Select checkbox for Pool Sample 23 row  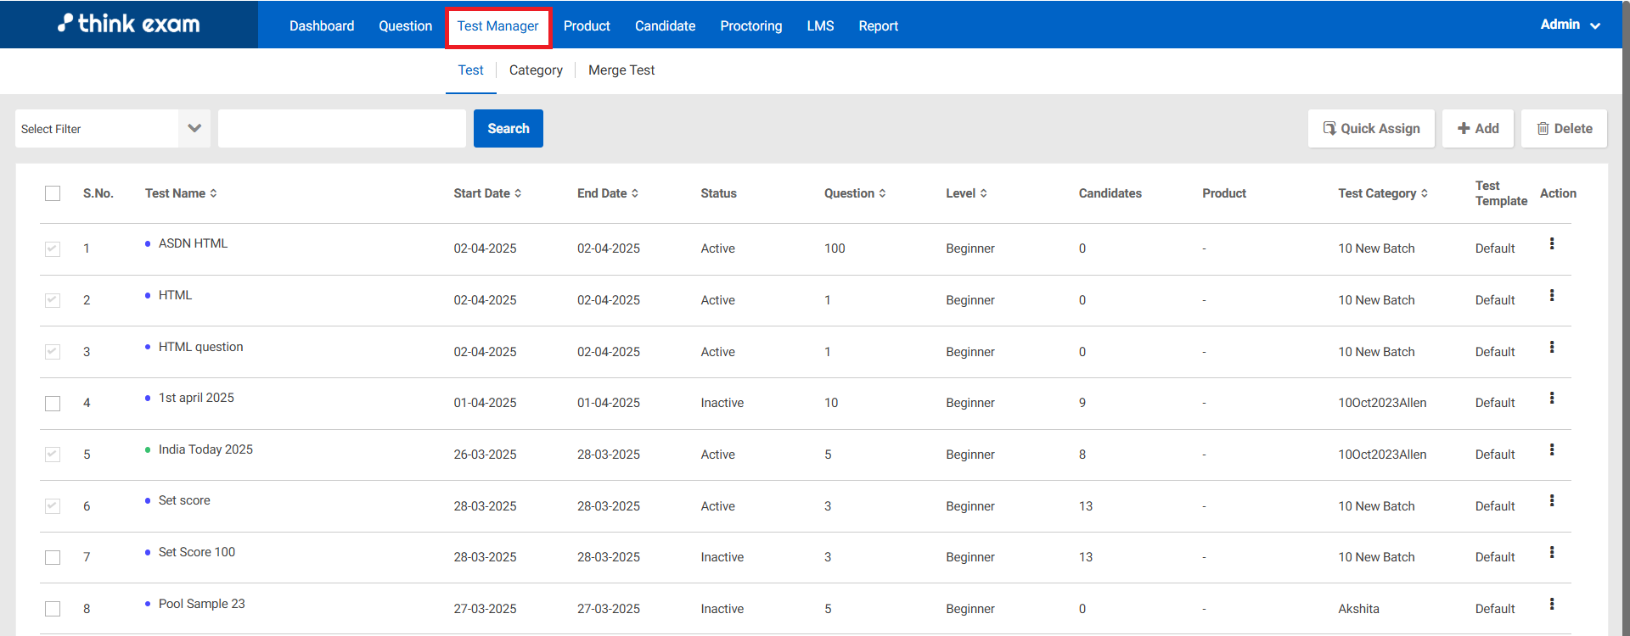(x=53, y=609)
